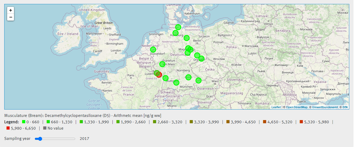Click the Sampling year slider handle
Screen dimensions: 354x147
pyautogui.click(x=40, y=139)
